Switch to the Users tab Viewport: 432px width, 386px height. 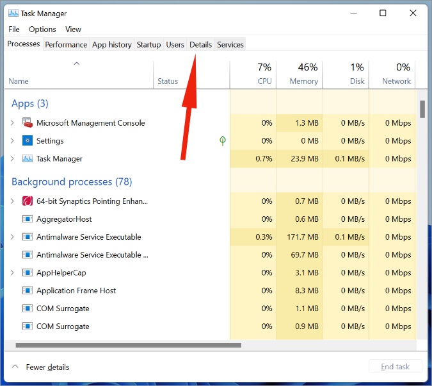point(175,44)
